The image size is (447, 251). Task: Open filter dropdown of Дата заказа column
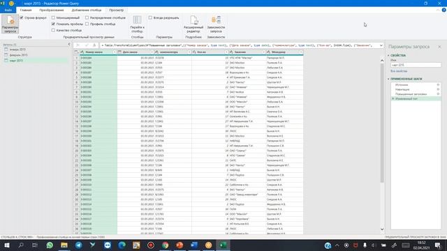pos(152,52)
